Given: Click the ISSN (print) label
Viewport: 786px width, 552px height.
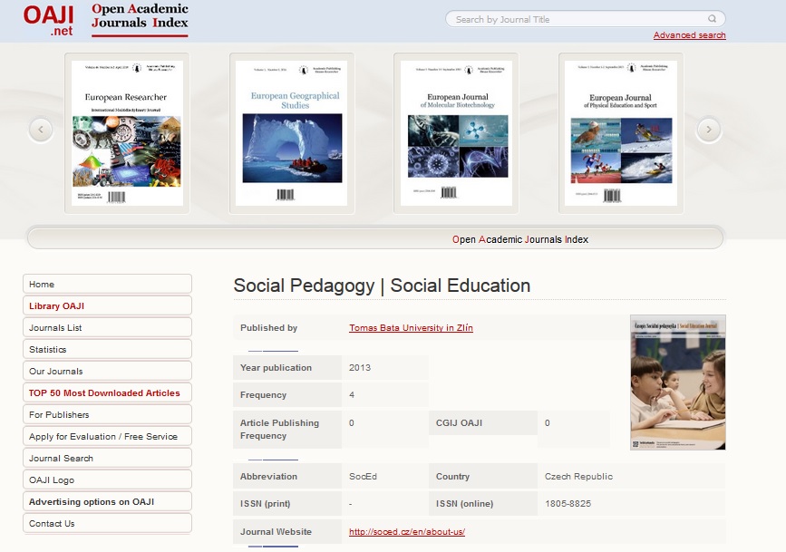Looking at the screenshot, I should [x=266, y=503].
